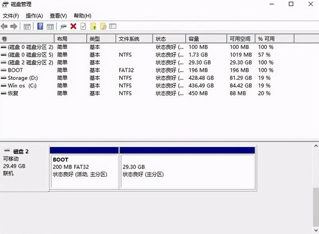Click the last toolbar settings list icon

point(113,26)
